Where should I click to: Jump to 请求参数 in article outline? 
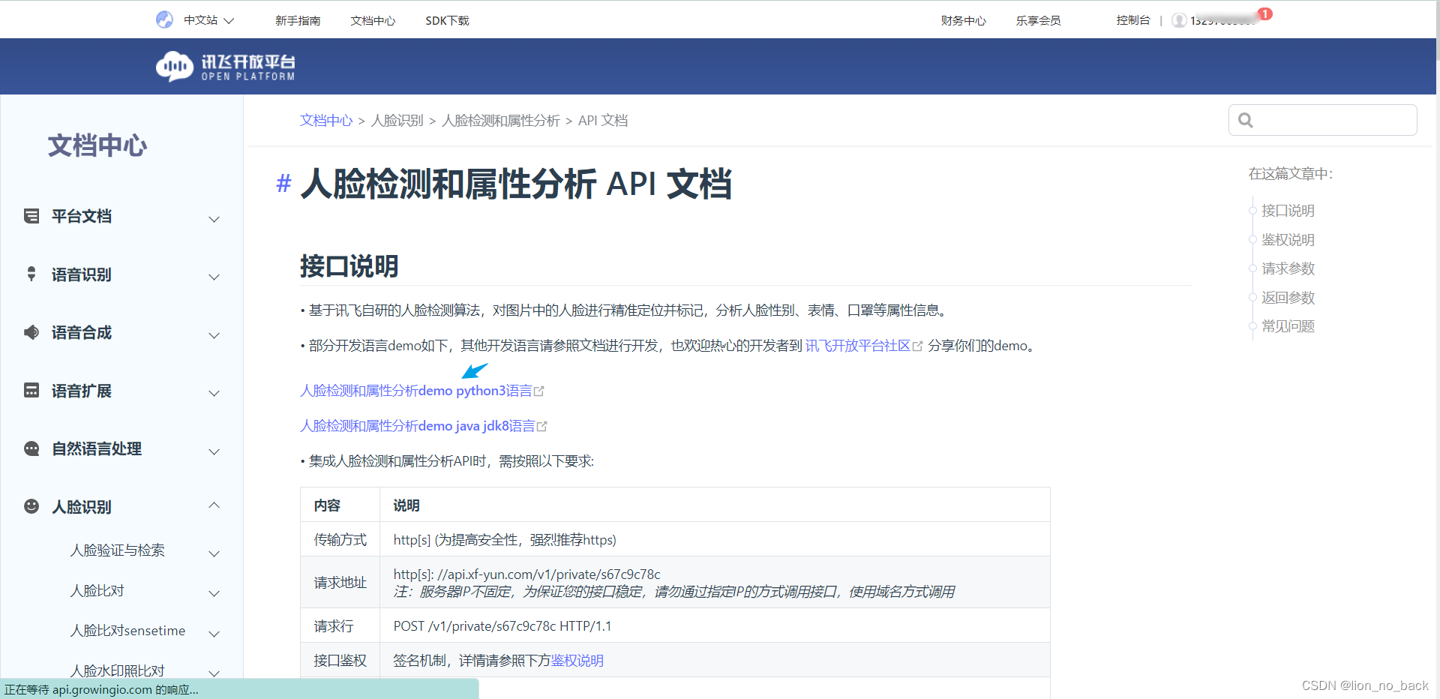(1288, 268)
